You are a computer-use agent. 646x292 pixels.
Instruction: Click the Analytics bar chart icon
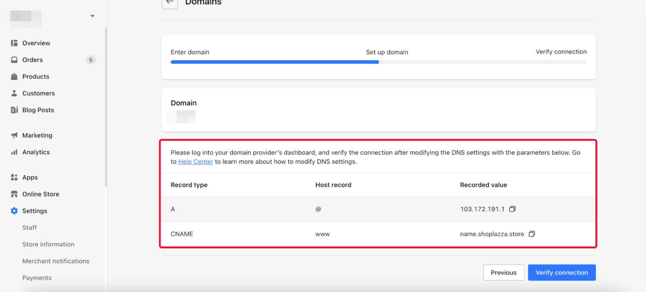pos(14,152)
